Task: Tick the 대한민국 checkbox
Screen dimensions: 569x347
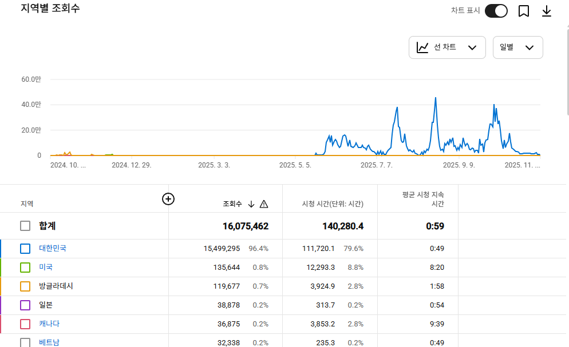Action: [x=25, y=249]
